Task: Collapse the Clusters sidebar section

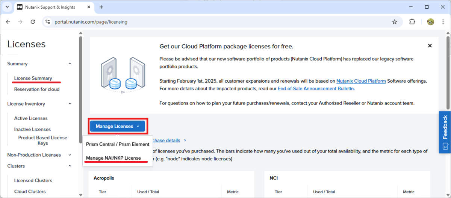Action: pos(70,166)
